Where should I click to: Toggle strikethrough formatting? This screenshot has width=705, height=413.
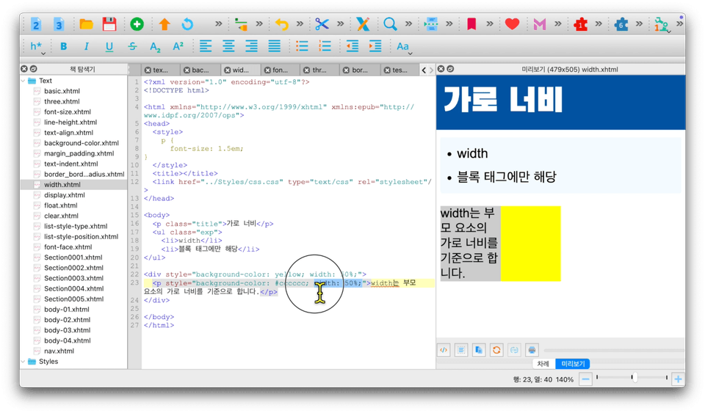coord(132,46)
